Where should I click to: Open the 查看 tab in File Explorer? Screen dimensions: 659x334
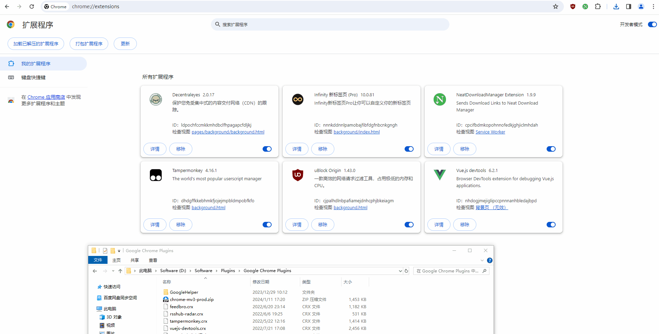(x=153, y=260)
